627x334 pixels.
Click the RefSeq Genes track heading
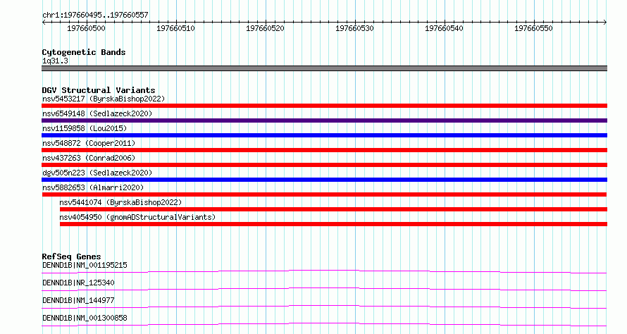[71, 256]
